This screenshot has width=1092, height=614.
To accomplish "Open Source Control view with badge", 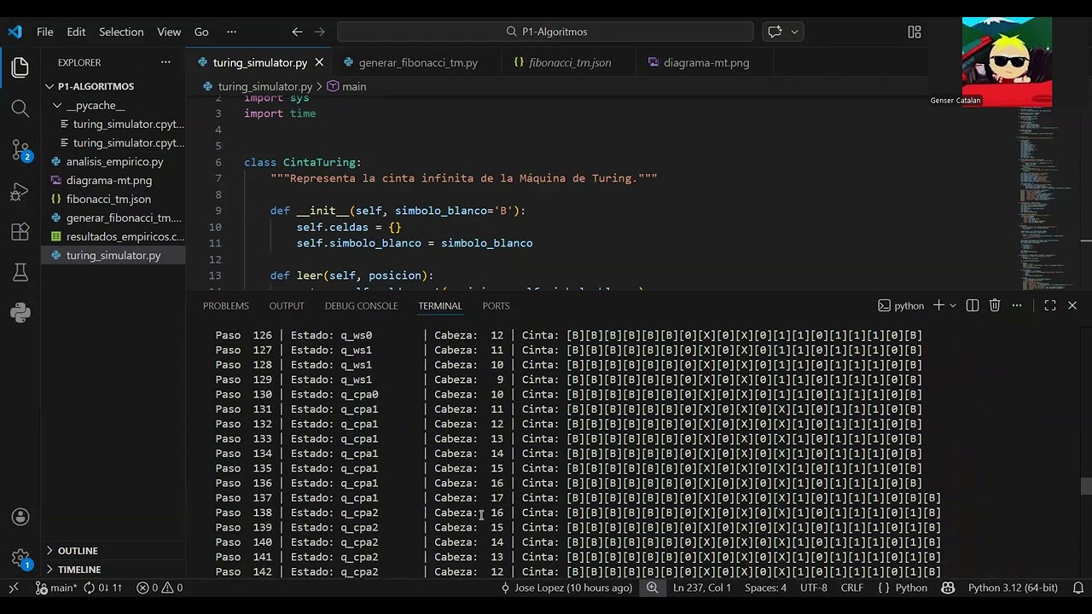I will tap(20, 150).
